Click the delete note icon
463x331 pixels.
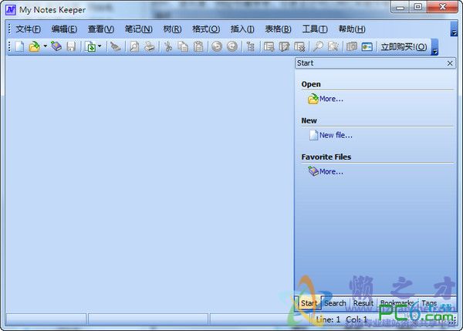point(299,46)
